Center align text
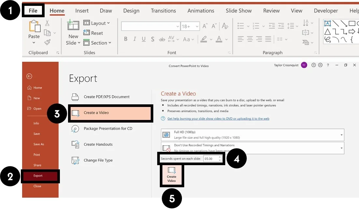The image size is (359, 210). (250, 39)
